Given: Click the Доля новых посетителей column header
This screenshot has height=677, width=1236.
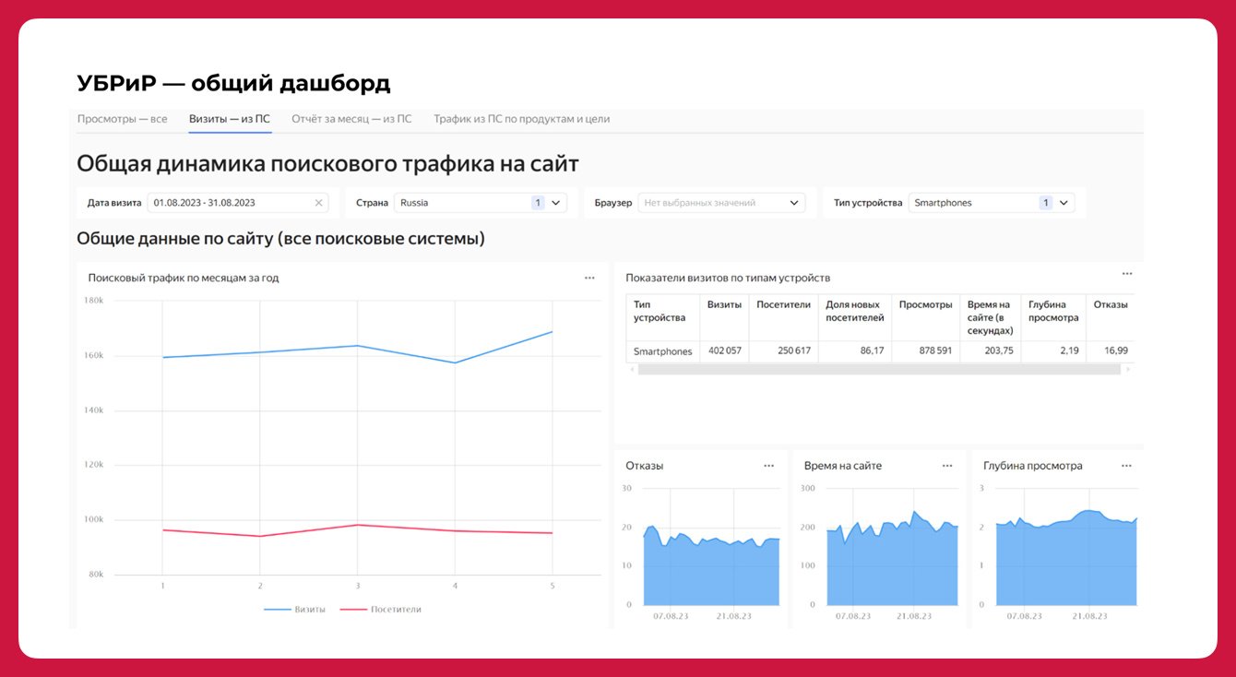Looking at the screenshot, I should pyautogui.click(x=855, y=317).
